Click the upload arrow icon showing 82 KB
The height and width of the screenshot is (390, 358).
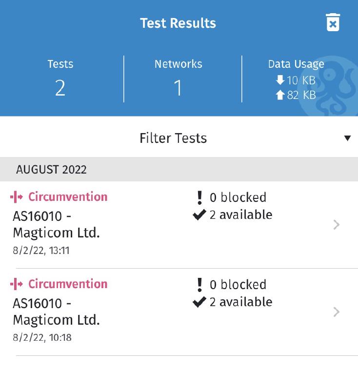click(279, 95)
